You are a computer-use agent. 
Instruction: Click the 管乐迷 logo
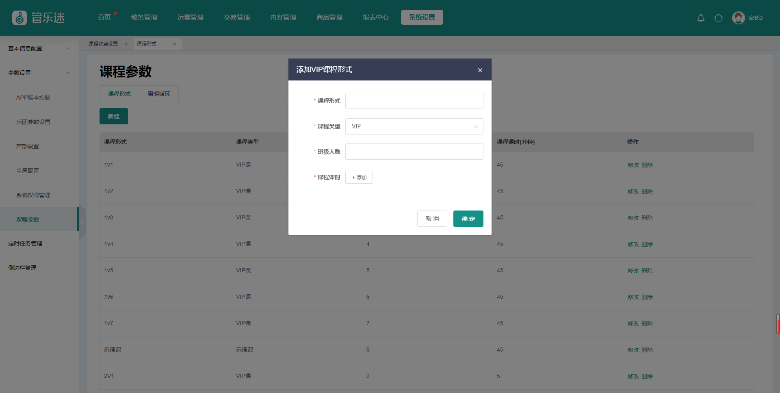(39, 18)
